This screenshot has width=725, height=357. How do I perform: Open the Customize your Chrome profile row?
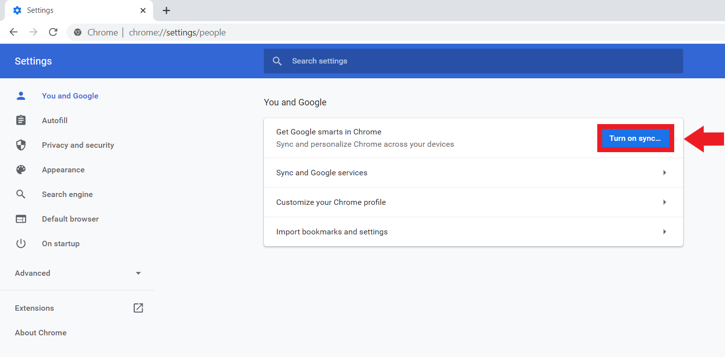472,202
